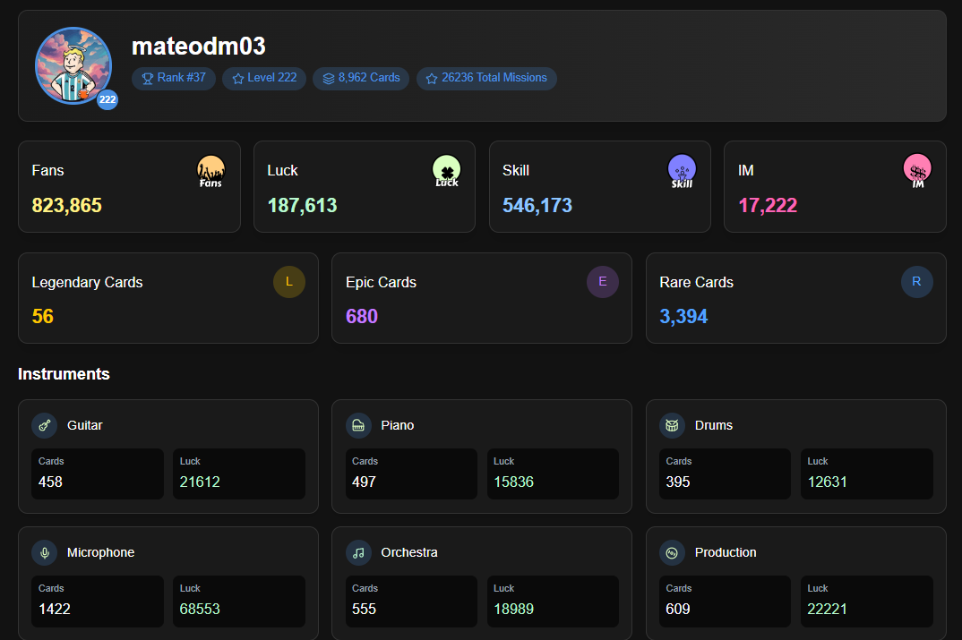962x640 pixels.
Task: Select the Guitar instrument icon
Action: pos(44,425)
